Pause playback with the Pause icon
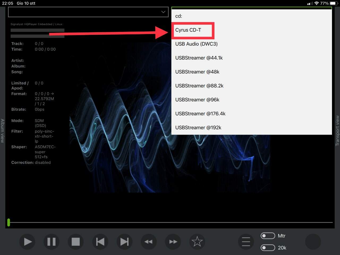The width and height of the screenshot is (340, 255). coord(52,242)
